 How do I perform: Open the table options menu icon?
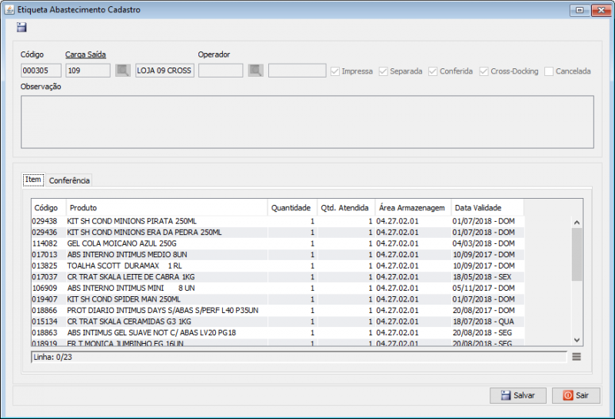tap(576, 357)
